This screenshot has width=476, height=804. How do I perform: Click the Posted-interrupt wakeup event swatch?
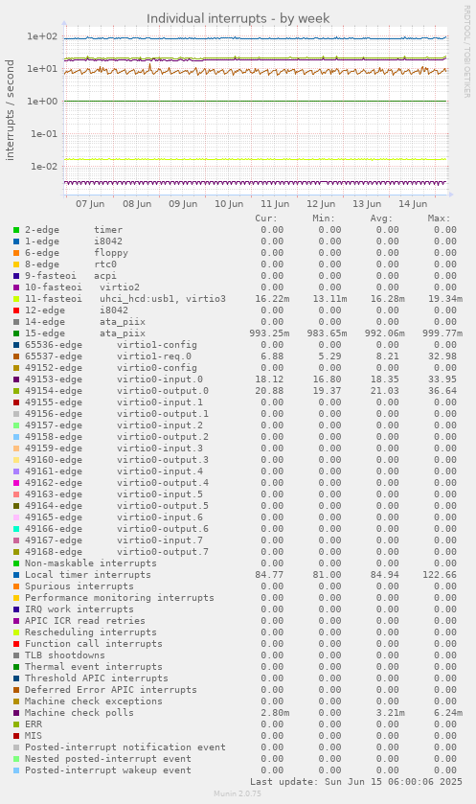tap(16, 770)
